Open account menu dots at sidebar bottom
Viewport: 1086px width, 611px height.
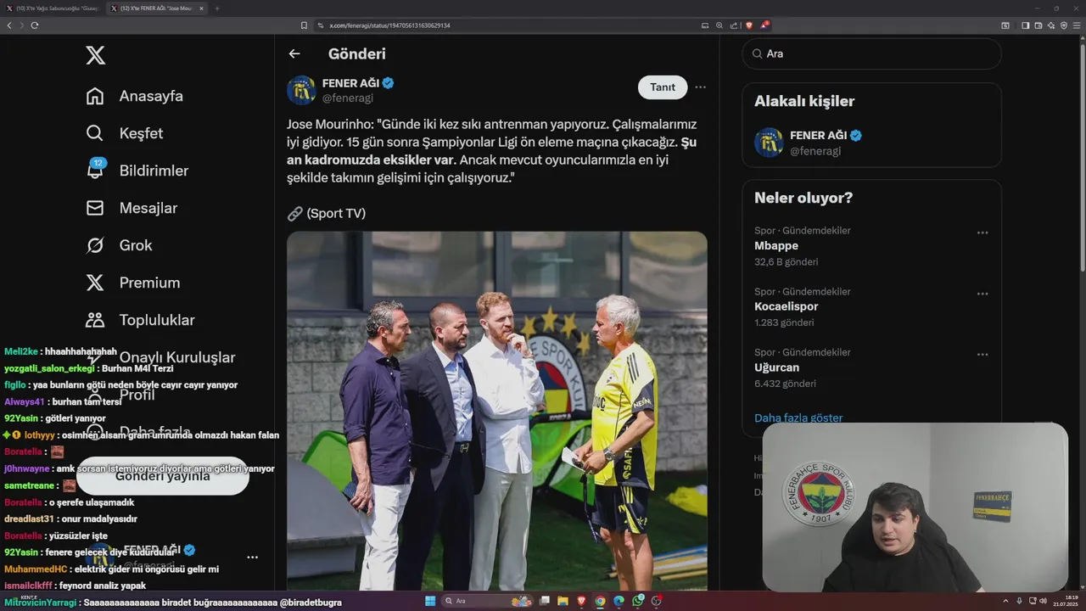(252, 558)
